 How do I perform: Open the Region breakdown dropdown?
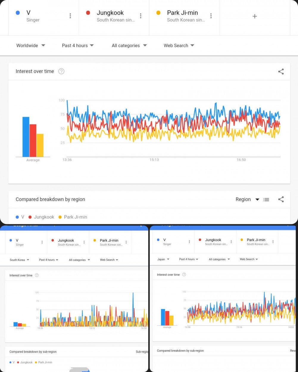point(247,200)
